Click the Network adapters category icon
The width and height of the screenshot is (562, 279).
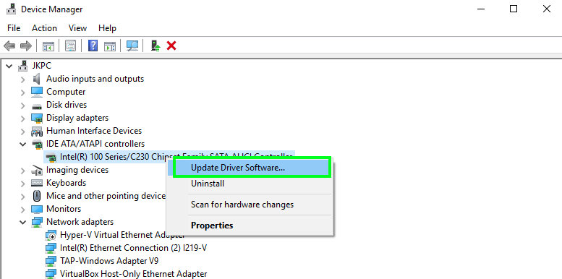tap(37, 222)
